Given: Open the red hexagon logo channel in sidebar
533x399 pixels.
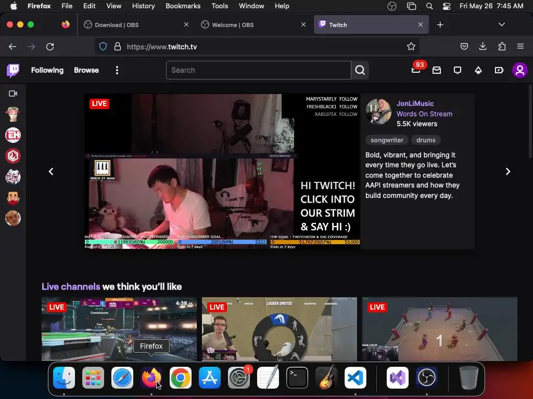Looking at the screenshot, I should [x=13, y=156].
